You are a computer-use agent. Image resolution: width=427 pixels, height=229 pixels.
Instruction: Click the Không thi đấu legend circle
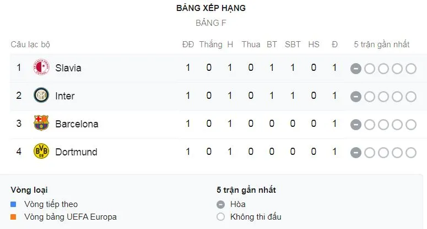221,217
